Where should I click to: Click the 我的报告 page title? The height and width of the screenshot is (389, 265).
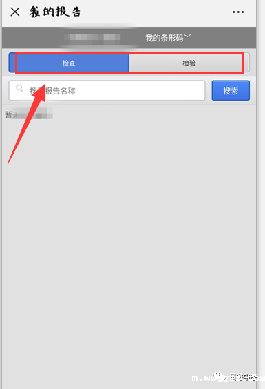pyautogui.click(x=55, y=12)
